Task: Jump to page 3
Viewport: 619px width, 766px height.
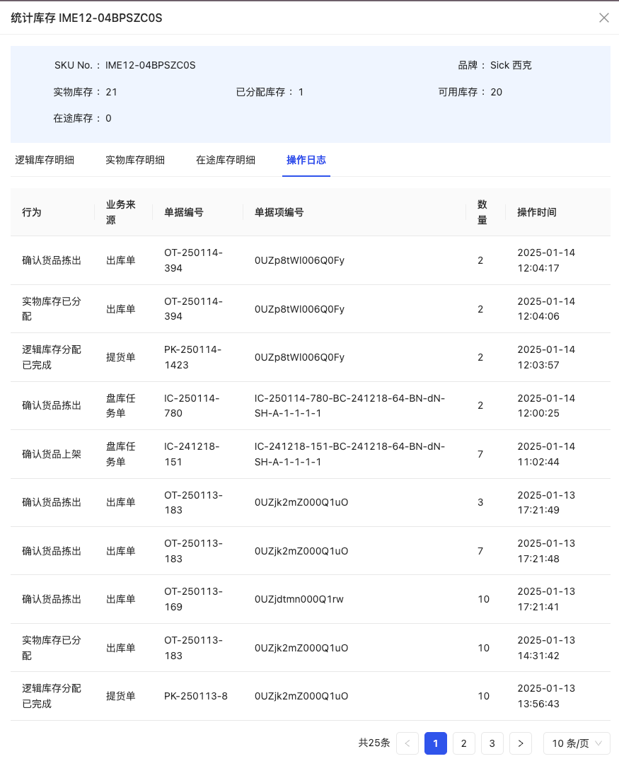Action: pyautogui.click(x=492, y=743)
